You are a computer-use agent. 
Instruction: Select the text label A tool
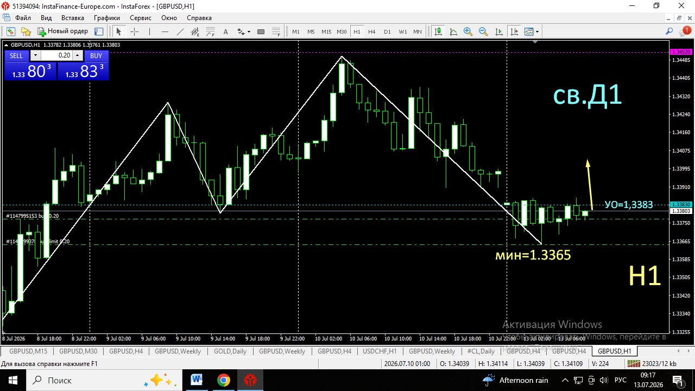(x=226, y=31)
